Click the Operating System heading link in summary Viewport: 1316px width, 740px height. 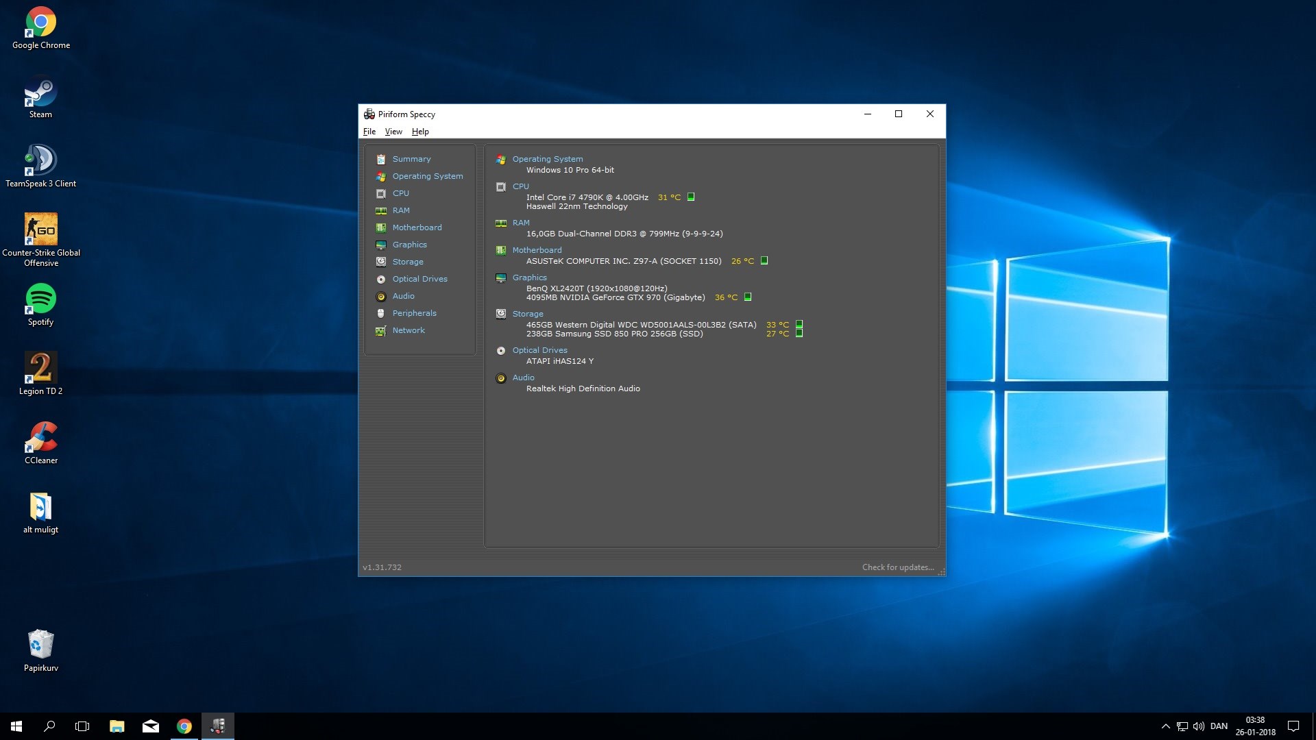(548, 159)
